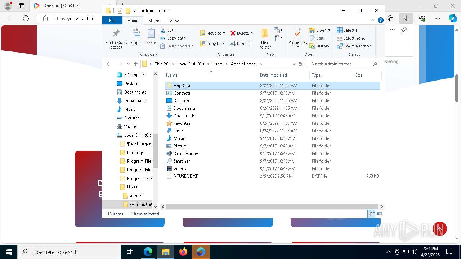Select Downloads in navigation pane
Viewport: 461px width, 259px height.
[135, 101]
